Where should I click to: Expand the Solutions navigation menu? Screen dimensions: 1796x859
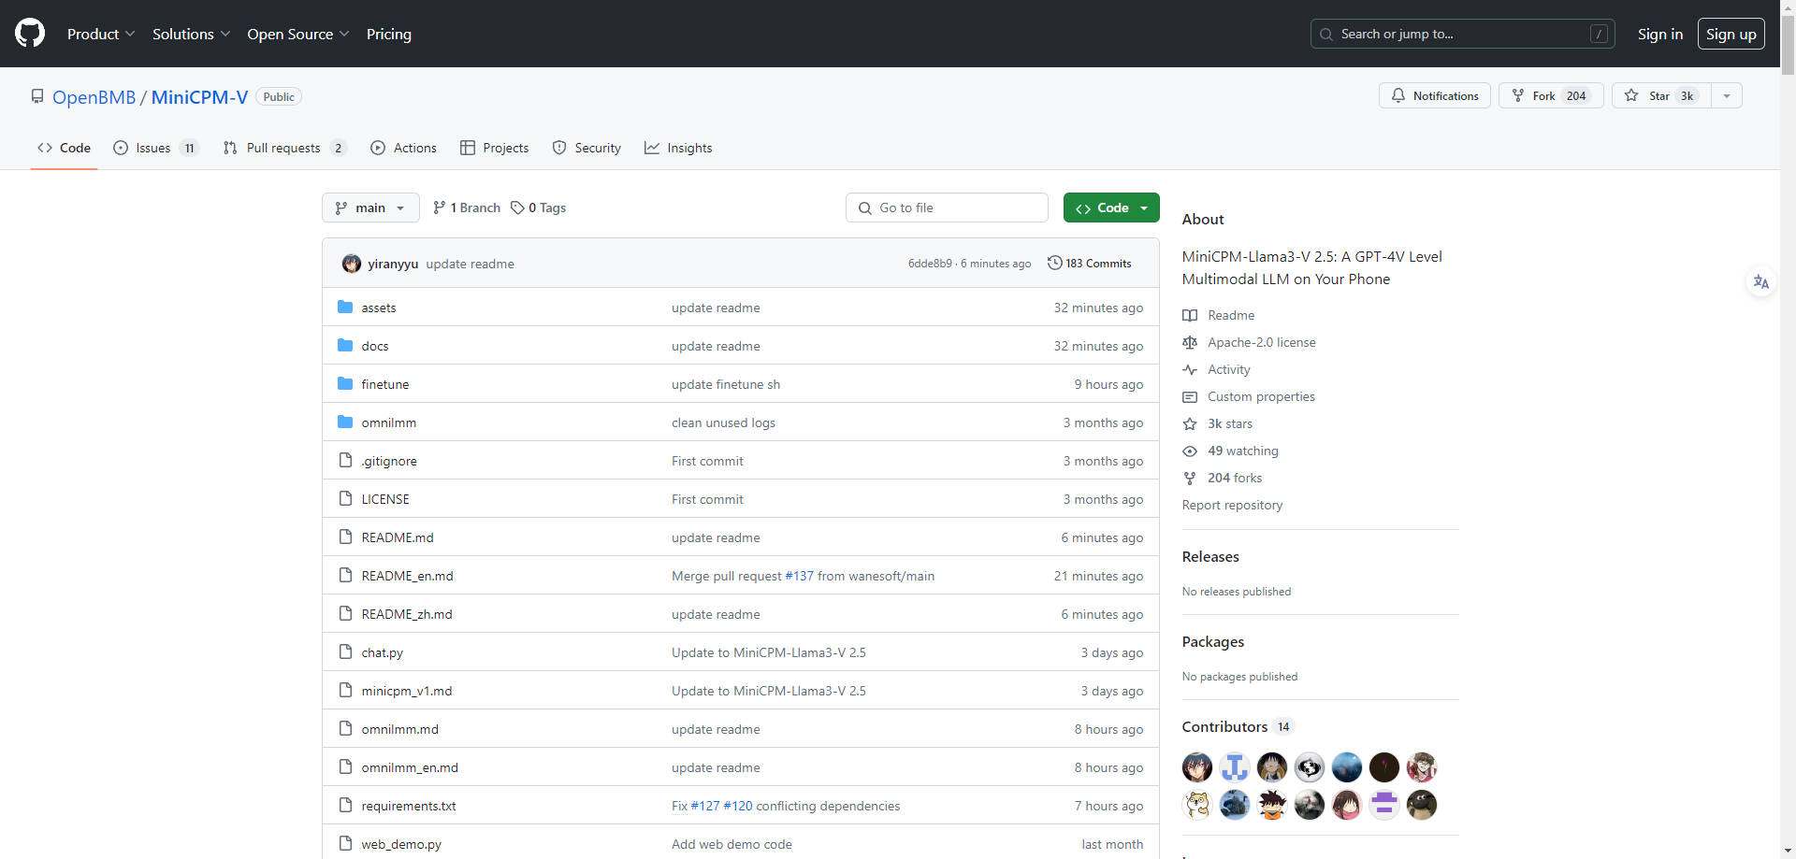click(x=184, y=34)
